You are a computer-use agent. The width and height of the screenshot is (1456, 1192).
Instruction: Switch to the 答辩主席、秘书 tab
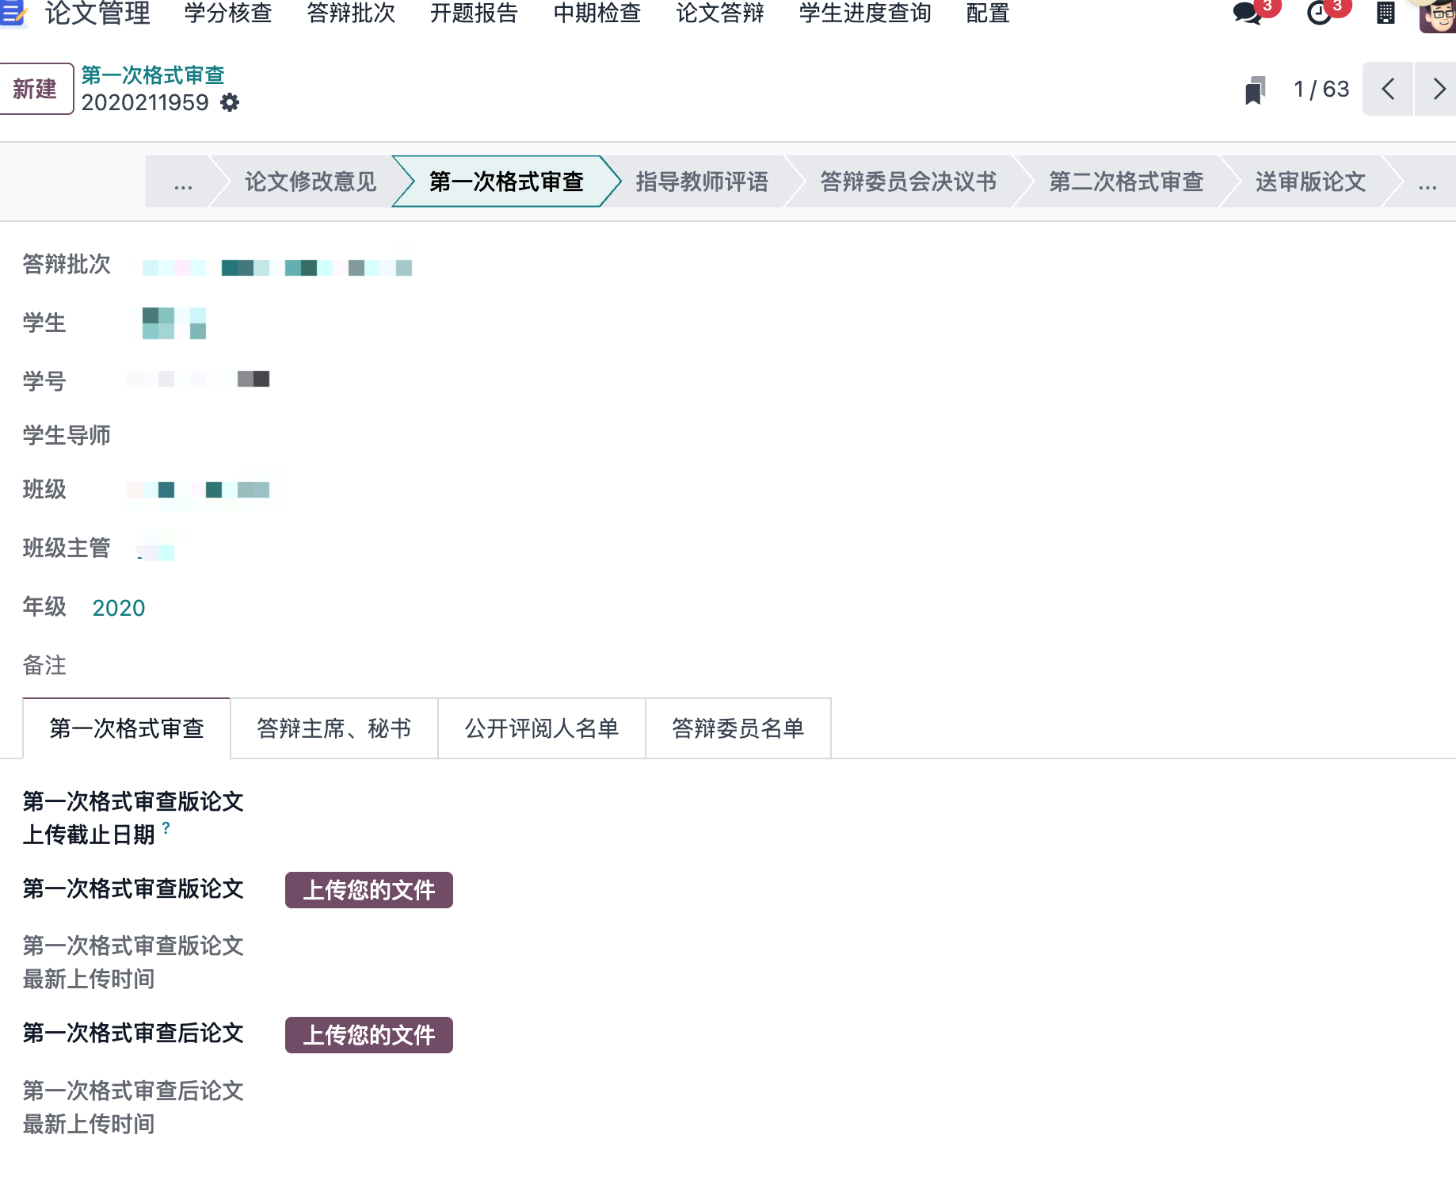coord(334,728)
